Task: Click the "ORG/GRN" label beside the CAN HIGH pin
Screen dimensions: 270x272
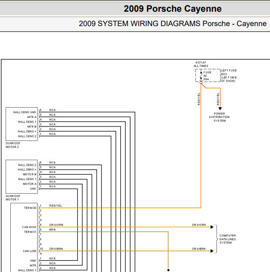Action: 56,225
